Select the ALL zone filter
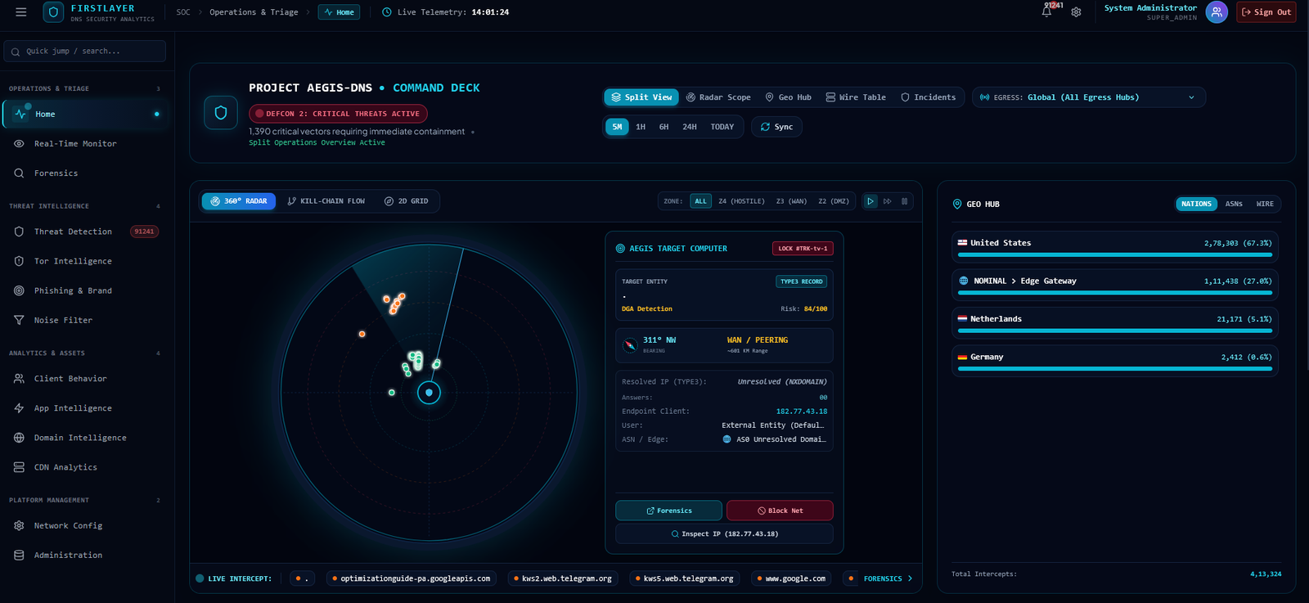Viewport: 1309px width, 603px height. point(701,201)
